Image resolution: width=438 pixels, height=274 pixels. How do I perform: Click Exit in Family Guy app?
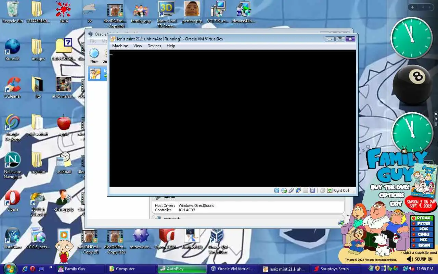(x=396, y=203)
